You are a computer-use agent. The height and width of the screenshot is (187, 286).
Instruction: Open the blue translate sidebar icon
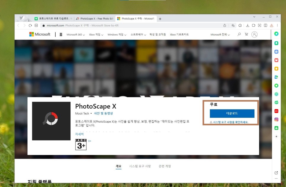click(276, 77)
